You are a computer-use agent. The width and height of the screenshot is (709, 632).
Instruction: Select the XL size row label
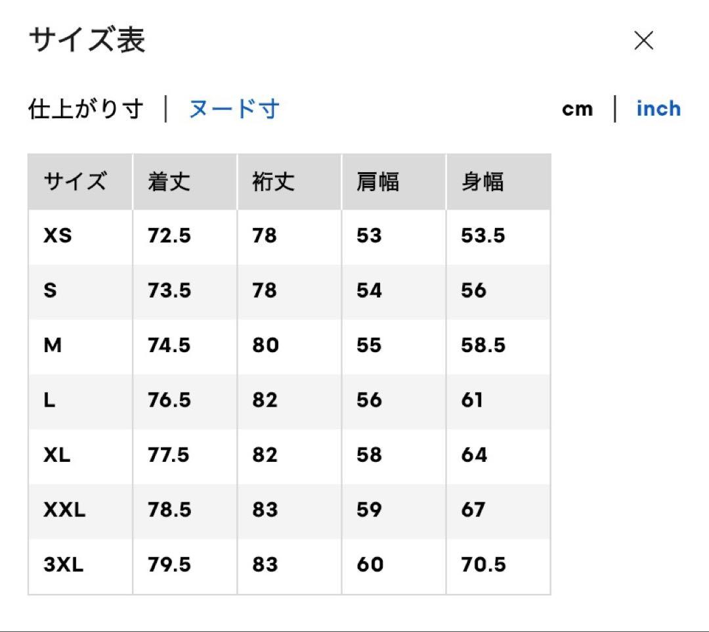pos(57,455)
